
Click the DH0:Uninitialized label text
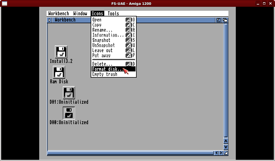(69, 122)
